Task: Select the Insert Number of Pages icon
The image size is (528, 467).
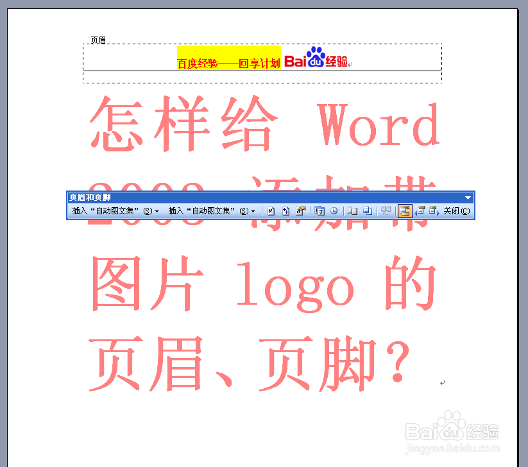Action: [x=286, y=210]
